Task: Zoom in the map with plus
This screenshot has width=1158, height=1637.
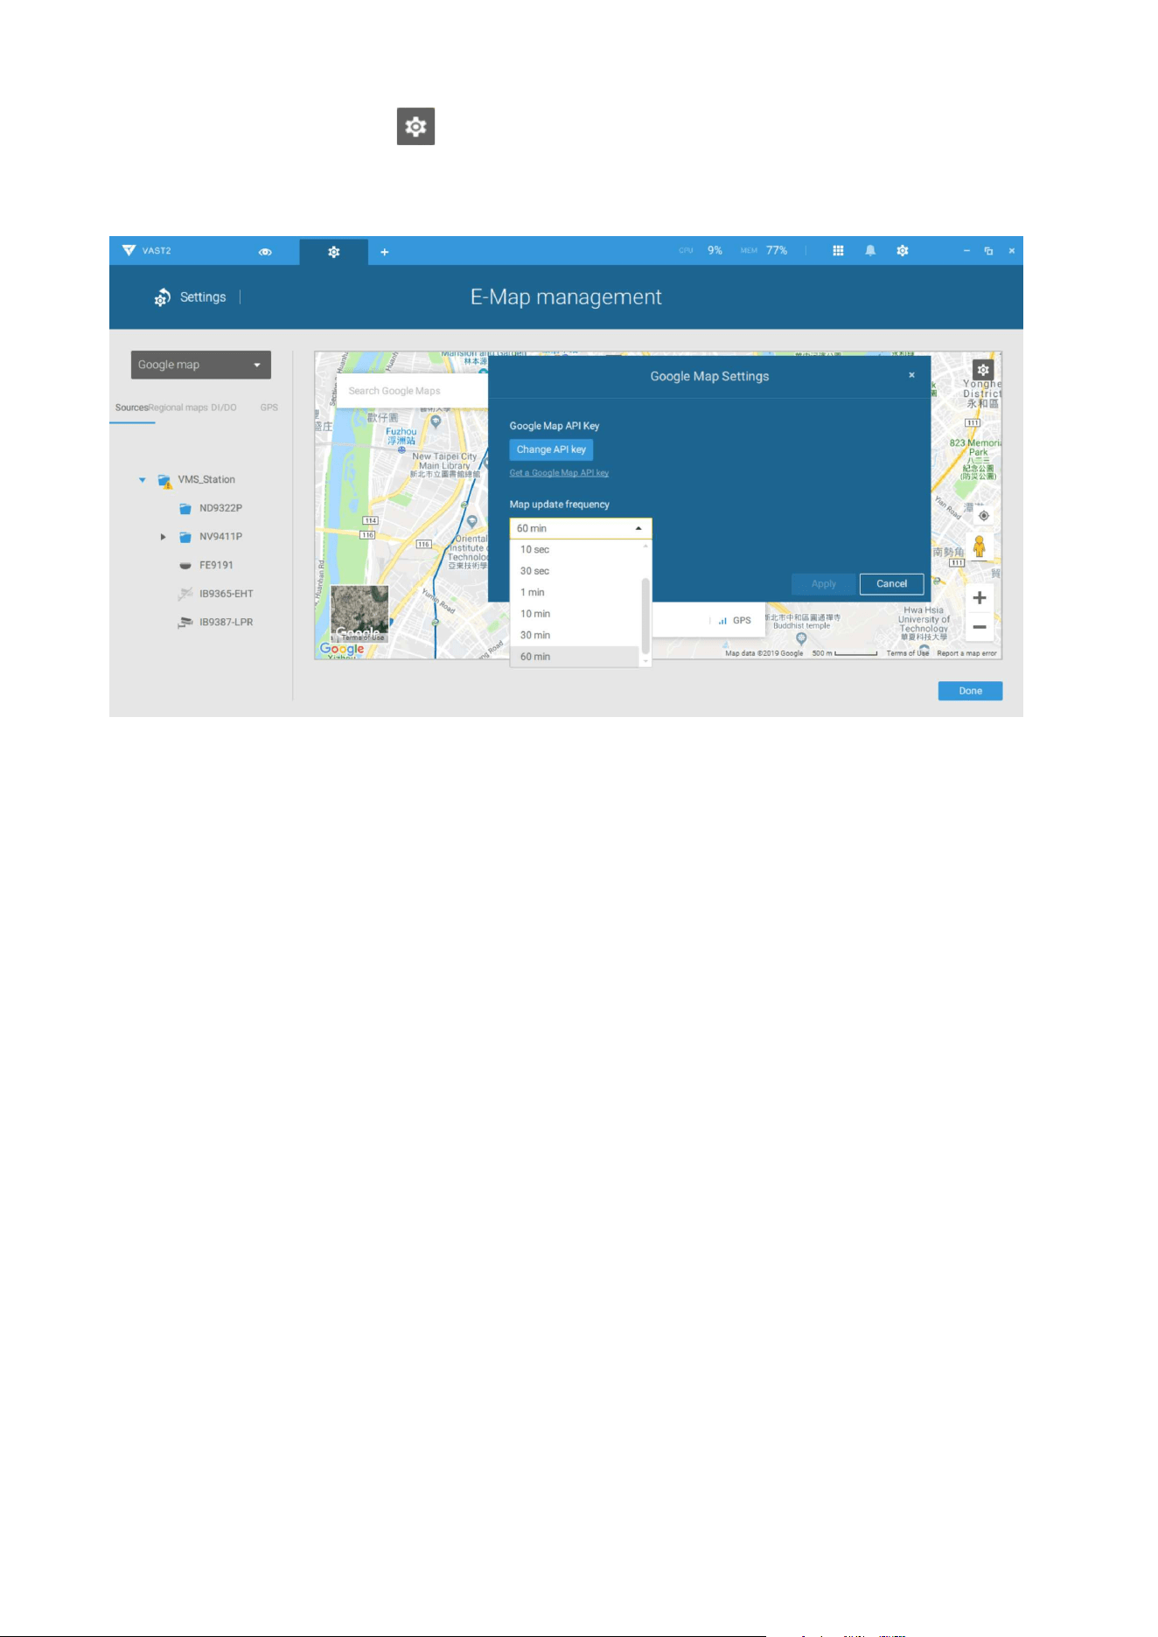Action: 980,598
